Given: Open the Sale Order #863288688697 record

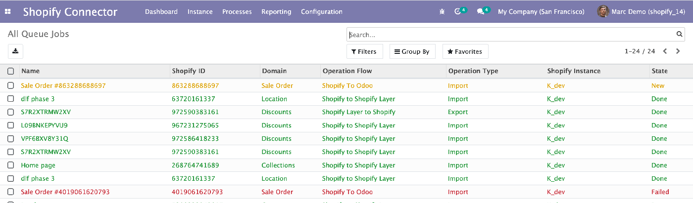Looking at the screenshot, I should tap(63, 85).
